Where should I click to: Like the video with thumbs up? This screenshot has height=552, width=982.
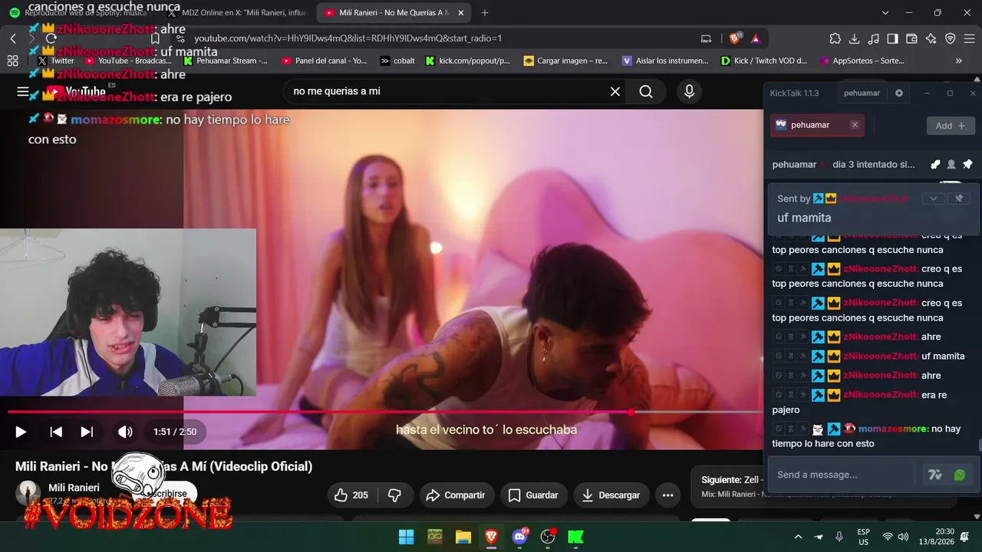tap(351, 495)
